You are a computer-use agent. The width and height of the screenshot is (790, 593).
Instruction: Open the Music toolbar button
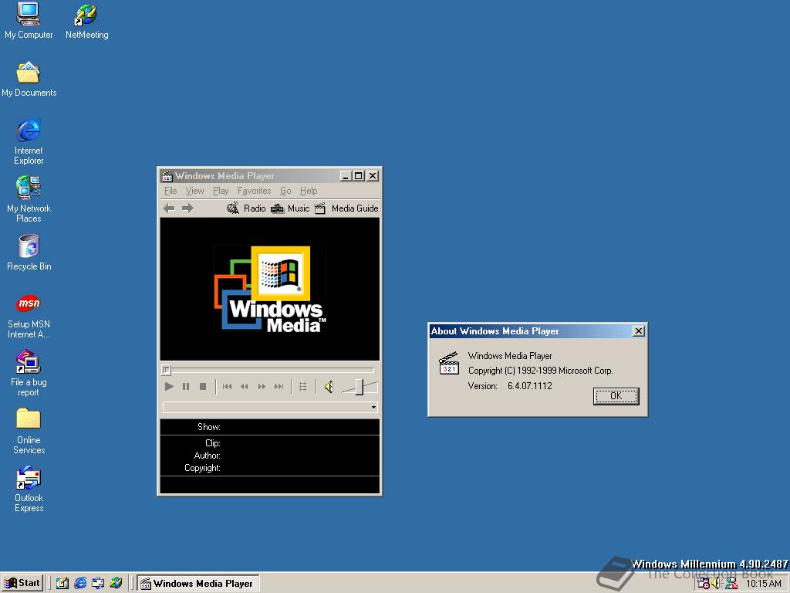tap(290, 208)
